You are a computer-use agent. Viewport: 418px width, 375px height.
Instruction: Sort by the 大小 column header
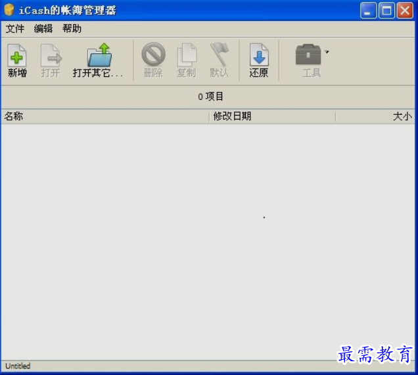click(375, 116)
